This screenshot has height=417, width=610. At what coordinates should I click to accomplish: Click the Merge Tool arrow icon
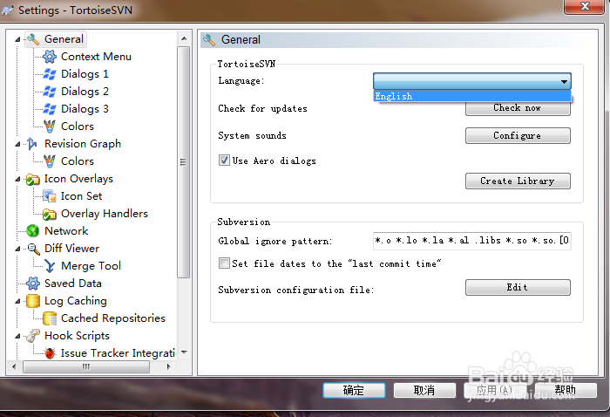pos(50,266)
